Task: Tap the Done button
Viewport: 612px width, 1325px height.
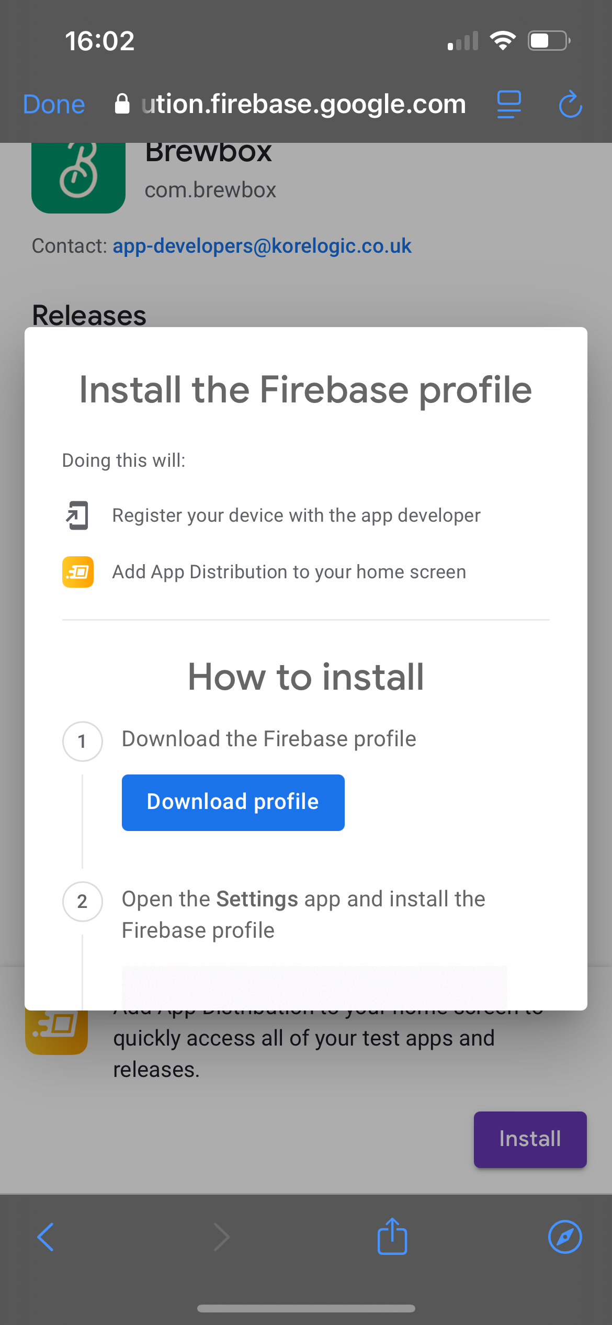Action: [54, 104]
